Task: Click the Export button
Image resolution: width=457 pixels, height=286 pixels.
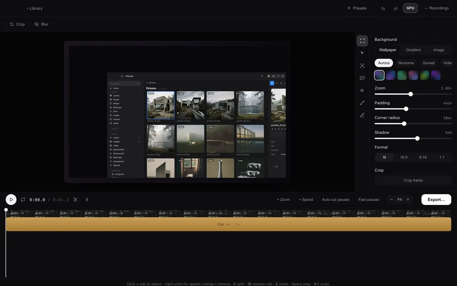Action: pyautogui.click(x=436, y=199)
